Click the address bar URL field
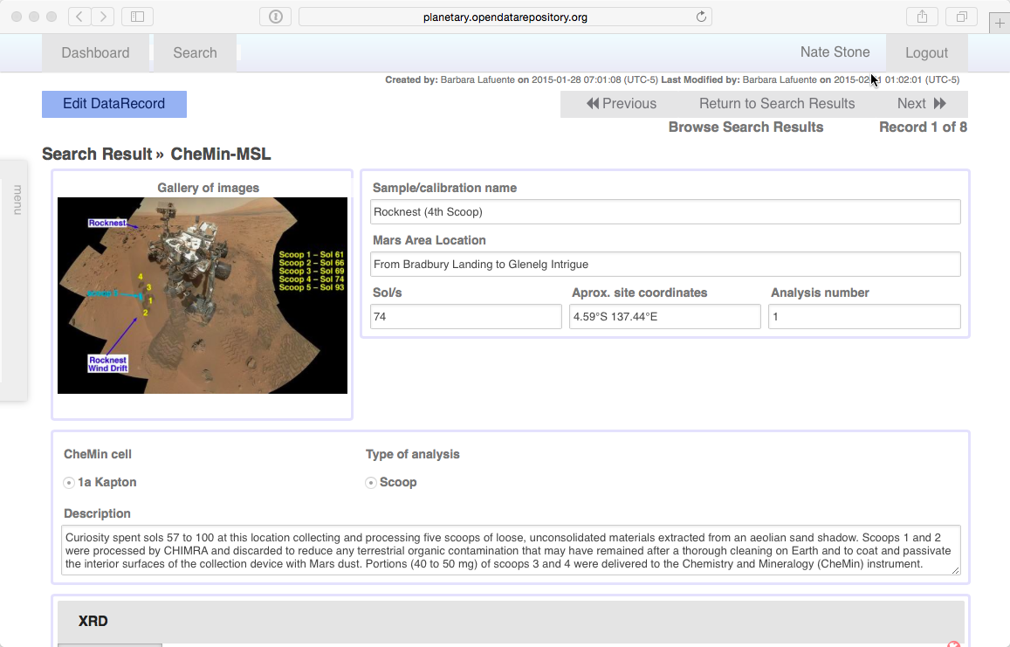The height and width of the screenshot is (647, 1010). click(505, 17)
